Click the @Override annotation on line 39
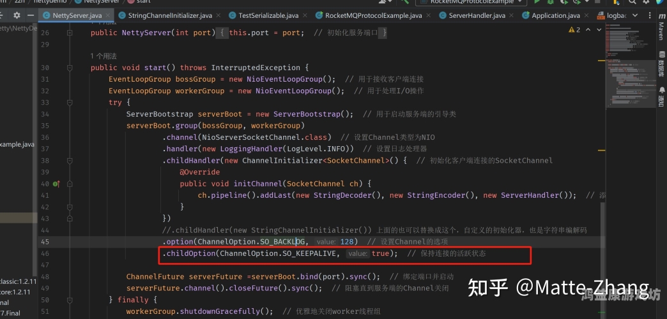Viewport: 667px width, 319px height. [199, 172]
